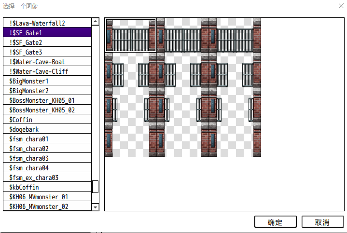Pick the !$Water-Cave-Boat image entry

point(47,62)
